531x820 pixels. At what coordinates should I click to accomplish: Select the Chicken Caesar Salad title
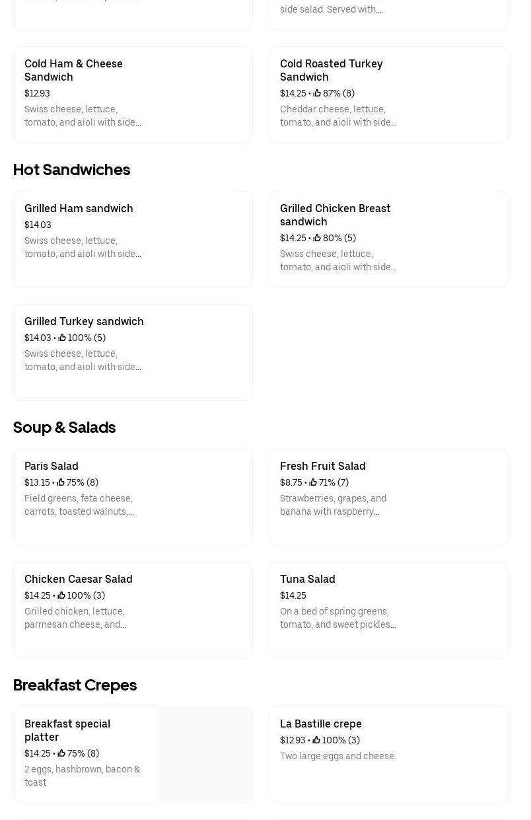(79, 579)
